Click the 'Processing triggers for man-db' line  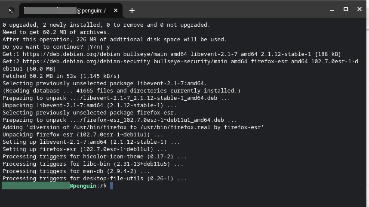76,171
